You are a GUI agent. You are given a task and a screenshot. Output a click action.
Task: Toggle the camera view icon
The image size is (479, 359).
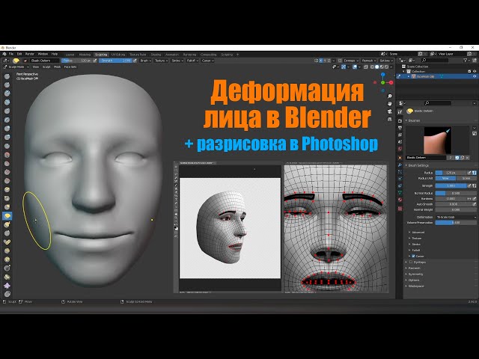[390, 111]
